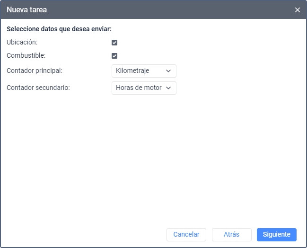Screen dimensions: 307x248
Task: Click the heading Seleccione datos que desea enviar
Action: click(59, 29)
